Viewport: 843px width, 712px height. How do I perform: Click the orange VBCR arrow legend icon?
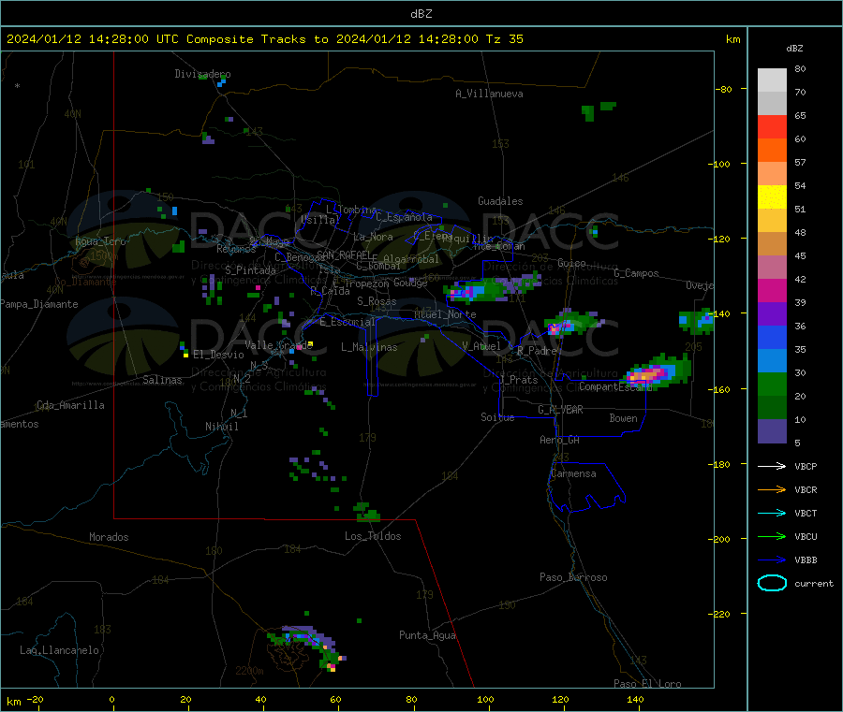pos(772,489)
